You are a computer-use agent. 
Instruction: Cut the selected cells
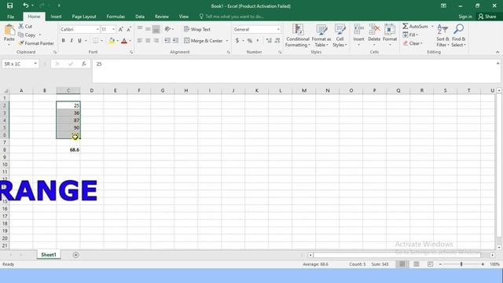[x=25, y=26]
